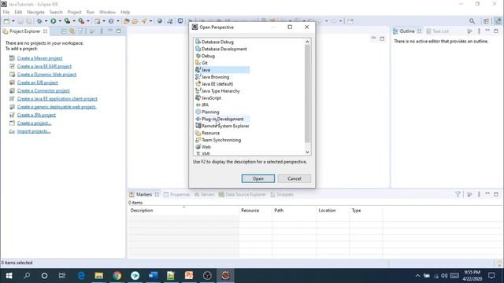Screen dimensions: 504x283
Task: Click the Cancel button in dialog
Action: [294, 178]
